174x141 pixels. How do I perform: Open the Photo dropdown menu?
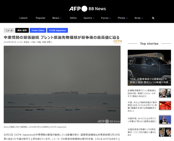(123, 18)
